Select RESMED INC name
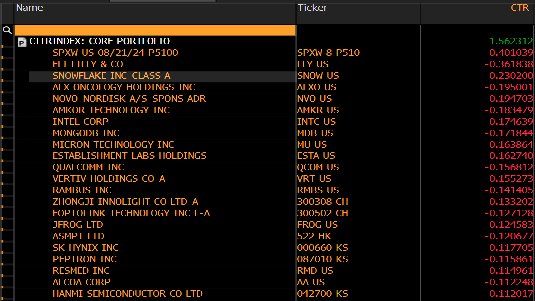This screenshot has width=535, height=301. pos(81,271)
